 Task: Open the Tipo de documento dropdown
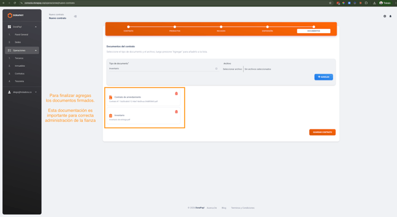[x=164, y=69]
